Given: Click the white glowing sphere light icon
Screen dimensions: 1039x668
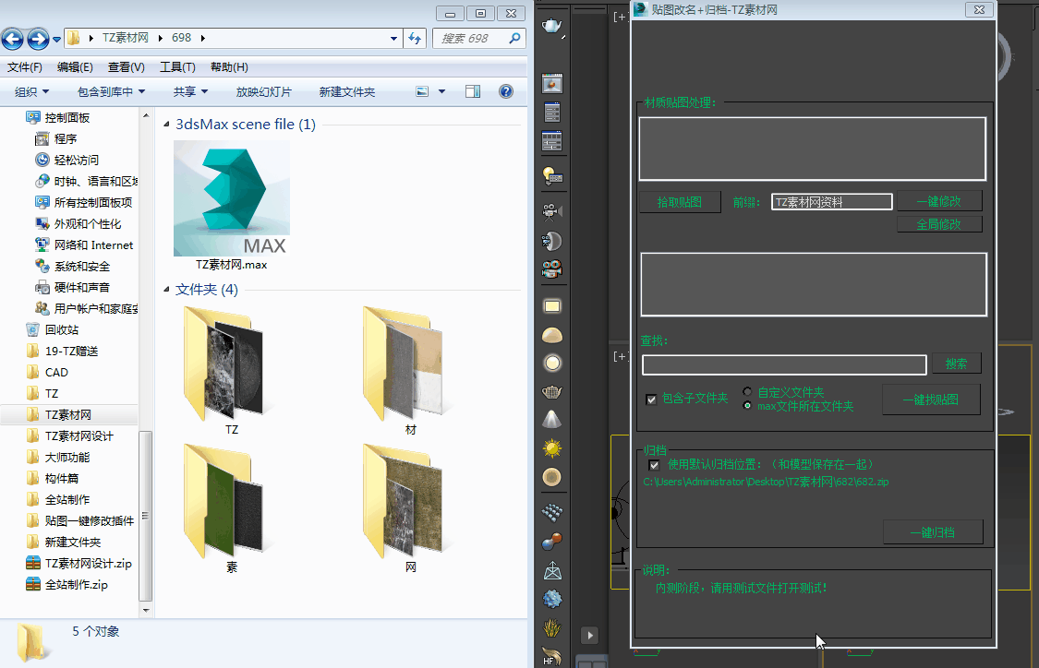Looking at the screenshot, I should point(552,363).
